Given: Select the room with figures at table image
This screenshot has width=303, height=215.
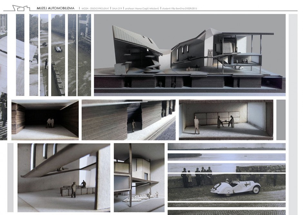Looking at the screenshot, I should click(226, 120).
